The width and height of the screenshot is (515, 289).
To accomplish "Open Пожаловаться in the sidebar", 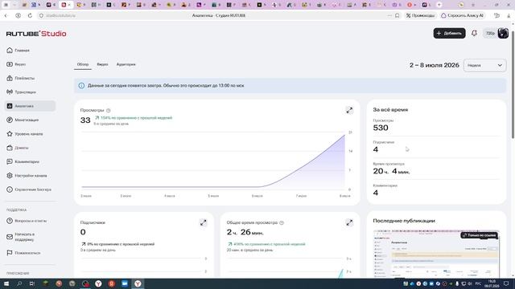I will 23,253.
